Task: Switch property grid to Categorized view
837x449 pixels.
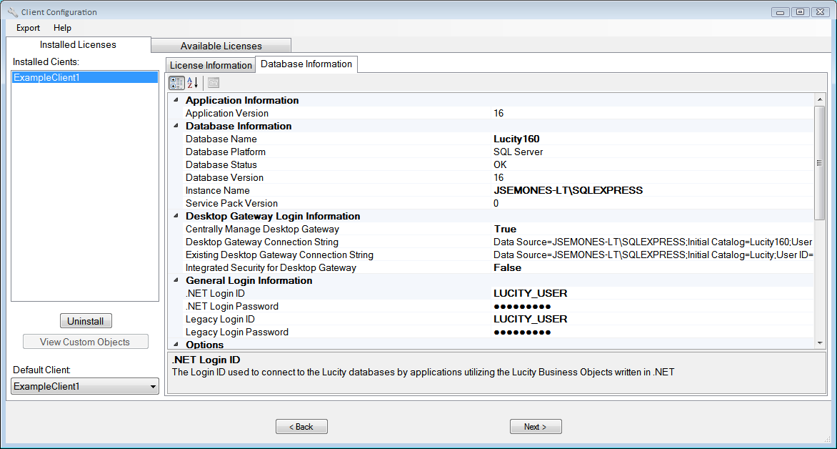Action: (x=176, y=82)
